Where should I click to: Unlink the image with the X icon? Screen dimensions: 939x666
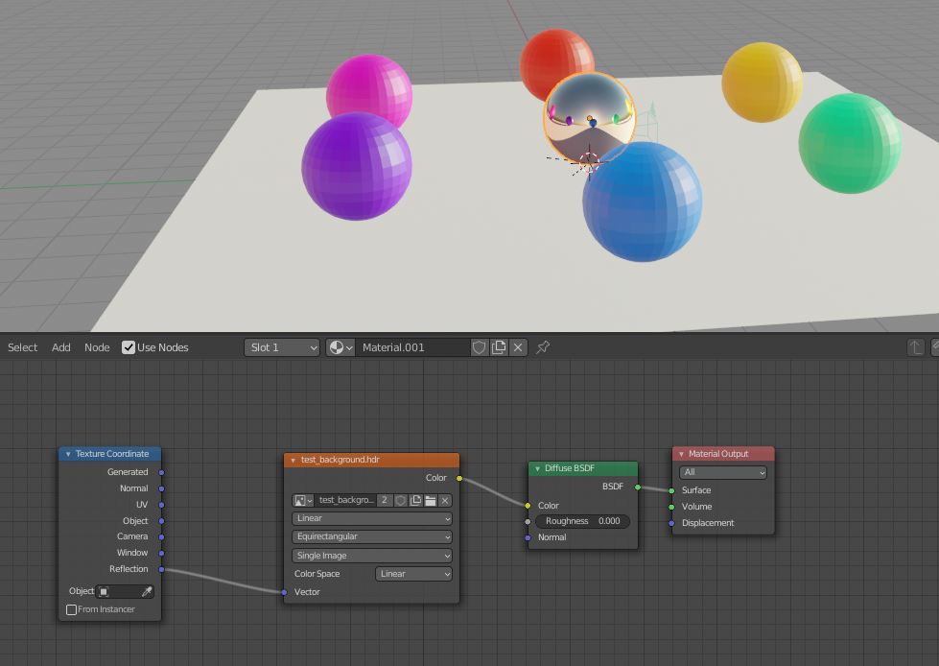click(x=445, y=500)
